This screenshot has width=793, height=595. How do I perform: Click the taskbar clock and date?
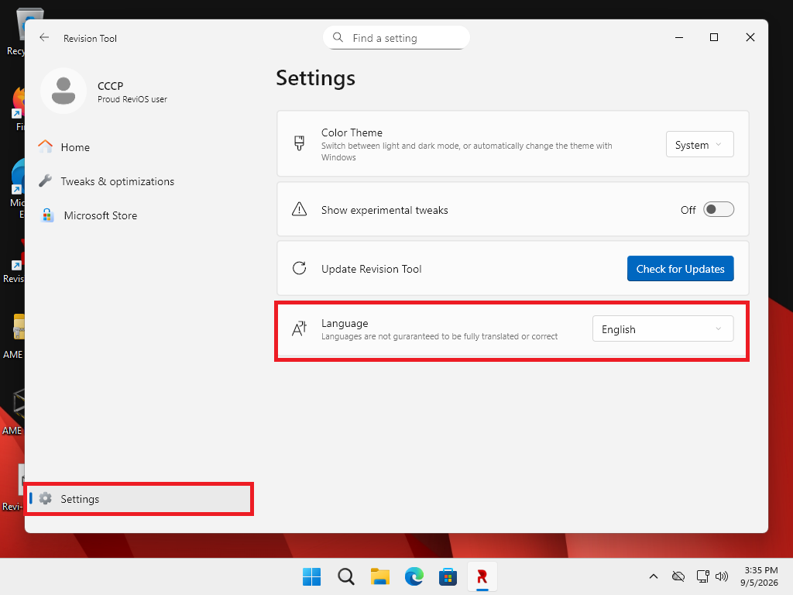click(x=760, y=576)
